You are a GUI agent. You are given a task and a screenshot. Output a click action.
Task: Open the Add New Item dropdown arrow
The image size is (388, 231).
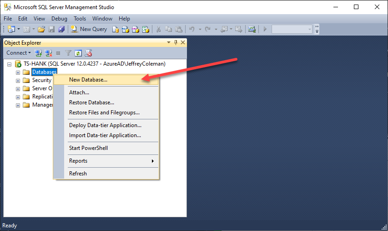tap(33, 29)
